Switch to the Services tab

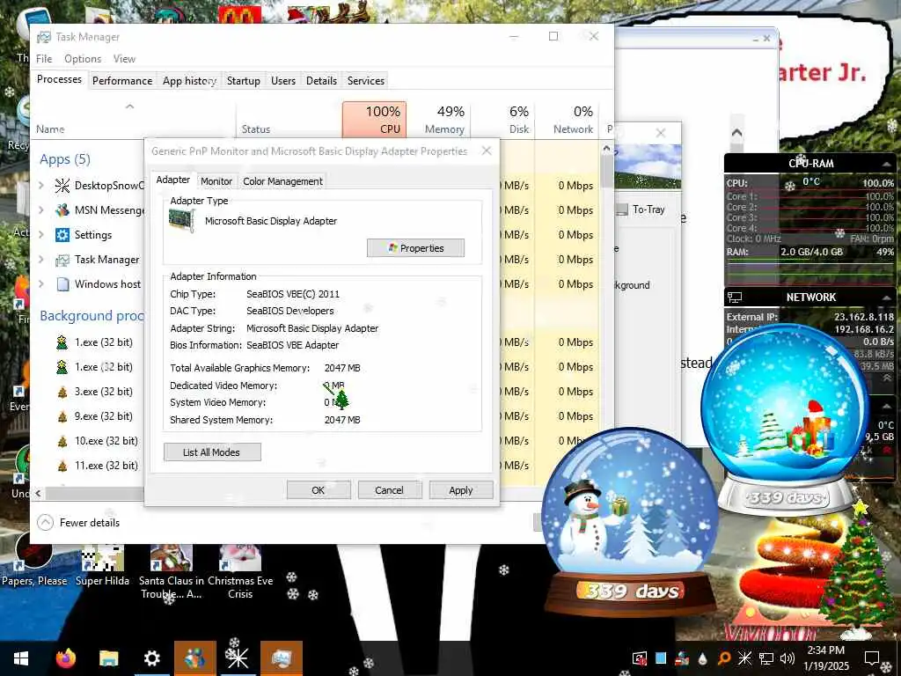pyautogui.click(x=365, y=81)
